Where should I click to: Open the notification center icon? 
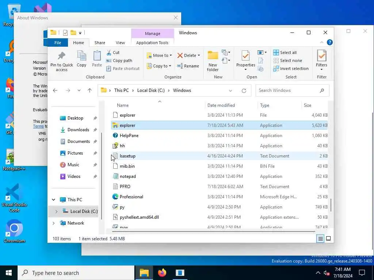coord(362,273)
